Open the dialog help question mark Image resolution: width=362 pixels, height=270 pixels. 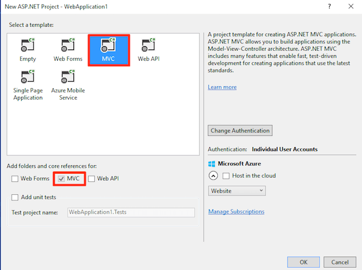(x=330, y=7)
